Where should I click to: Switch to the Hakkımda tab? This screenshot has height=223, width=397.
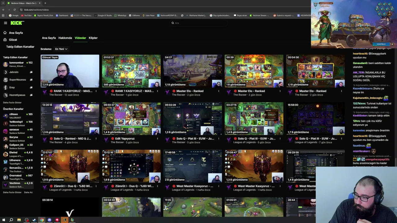[65, 38]
